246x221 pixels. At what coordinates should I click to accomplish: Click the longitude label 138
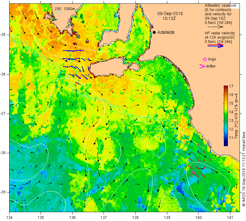135,218
